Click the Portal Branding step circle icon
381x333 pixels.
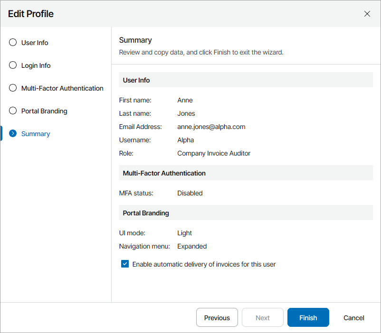13,111
